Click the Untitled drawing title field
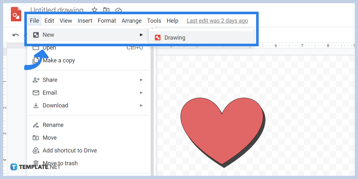This screenshot has height=179, width=358. click(57, 10)
